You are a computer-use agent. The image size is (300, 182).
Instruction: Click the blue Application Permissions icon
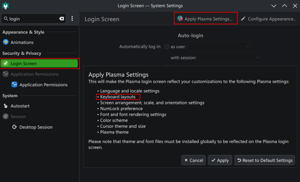tap(15, 84)
